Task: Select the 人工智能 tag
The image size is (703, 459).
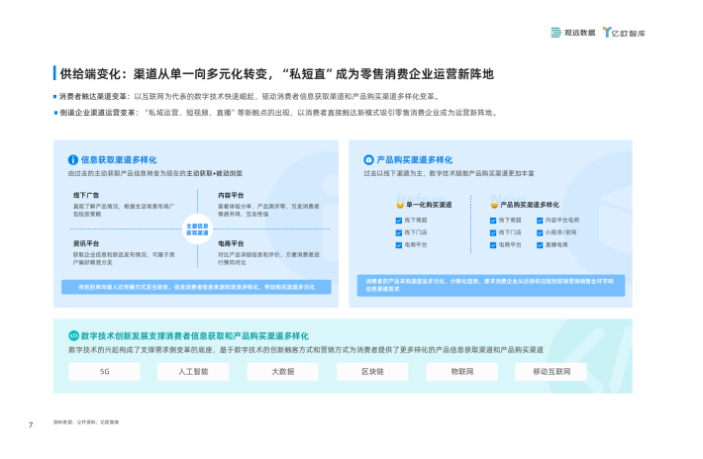Action: 193,372
